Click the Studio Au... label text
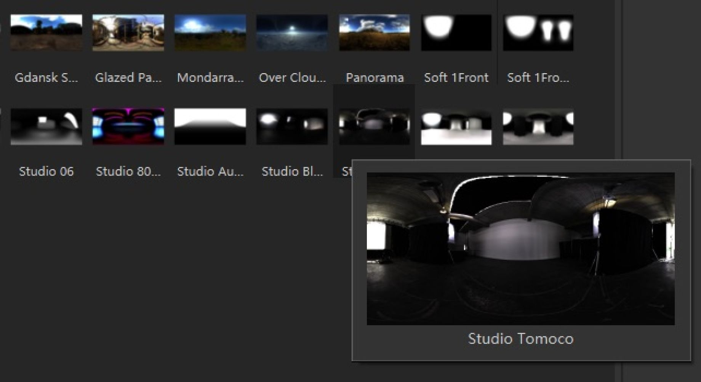The image size is (701, 382). coord(210,171)
